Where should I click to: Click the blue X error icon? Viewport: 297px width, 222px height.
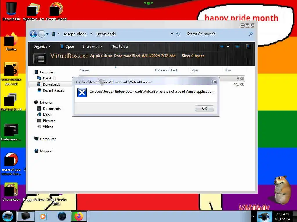(82, 92)
